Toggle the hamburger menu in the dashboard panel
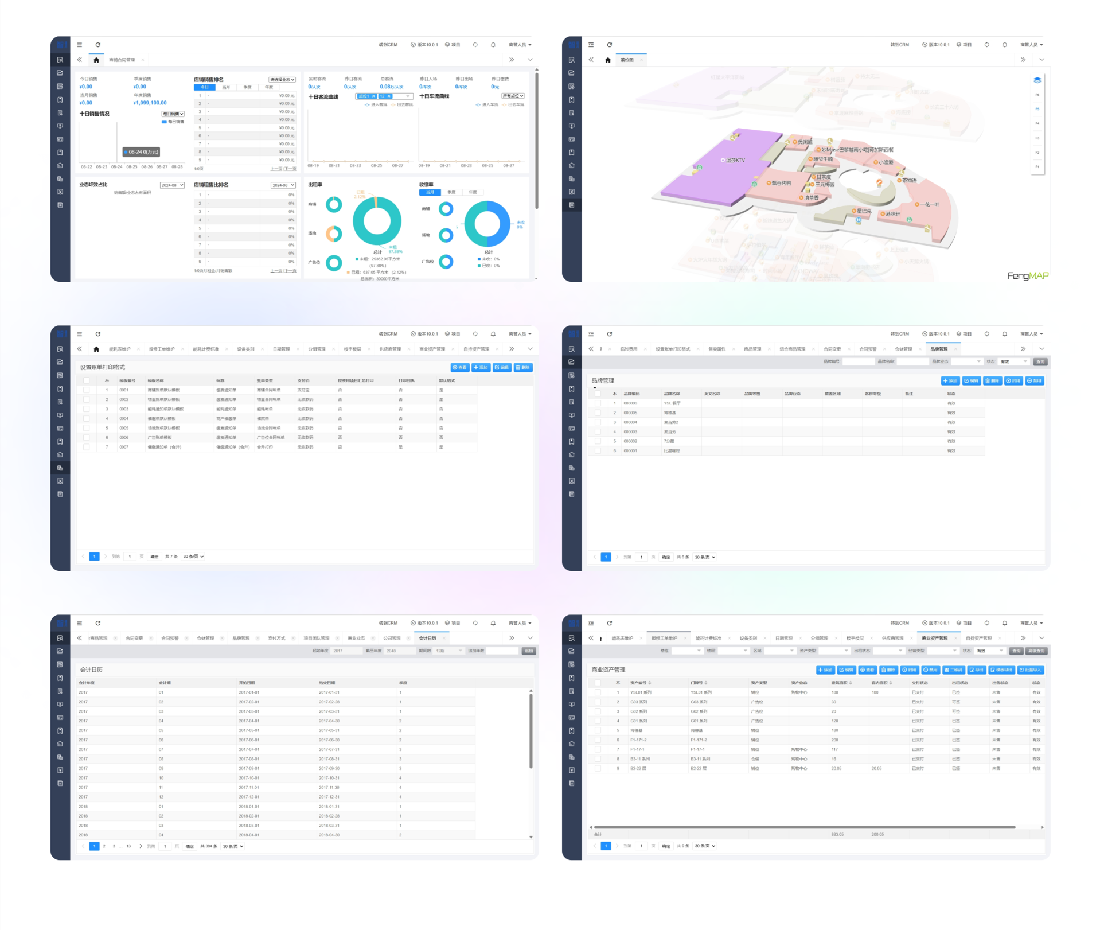This screenshot has height=930, width=1100. pos(80,45)
